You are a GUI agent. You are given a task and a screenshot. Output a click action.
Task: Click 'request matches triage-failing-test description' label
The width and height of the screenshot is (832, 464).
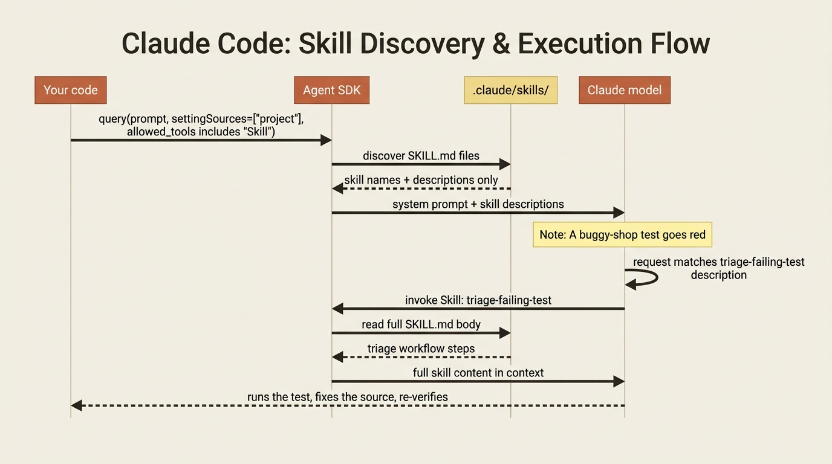[x=719, y=268]
